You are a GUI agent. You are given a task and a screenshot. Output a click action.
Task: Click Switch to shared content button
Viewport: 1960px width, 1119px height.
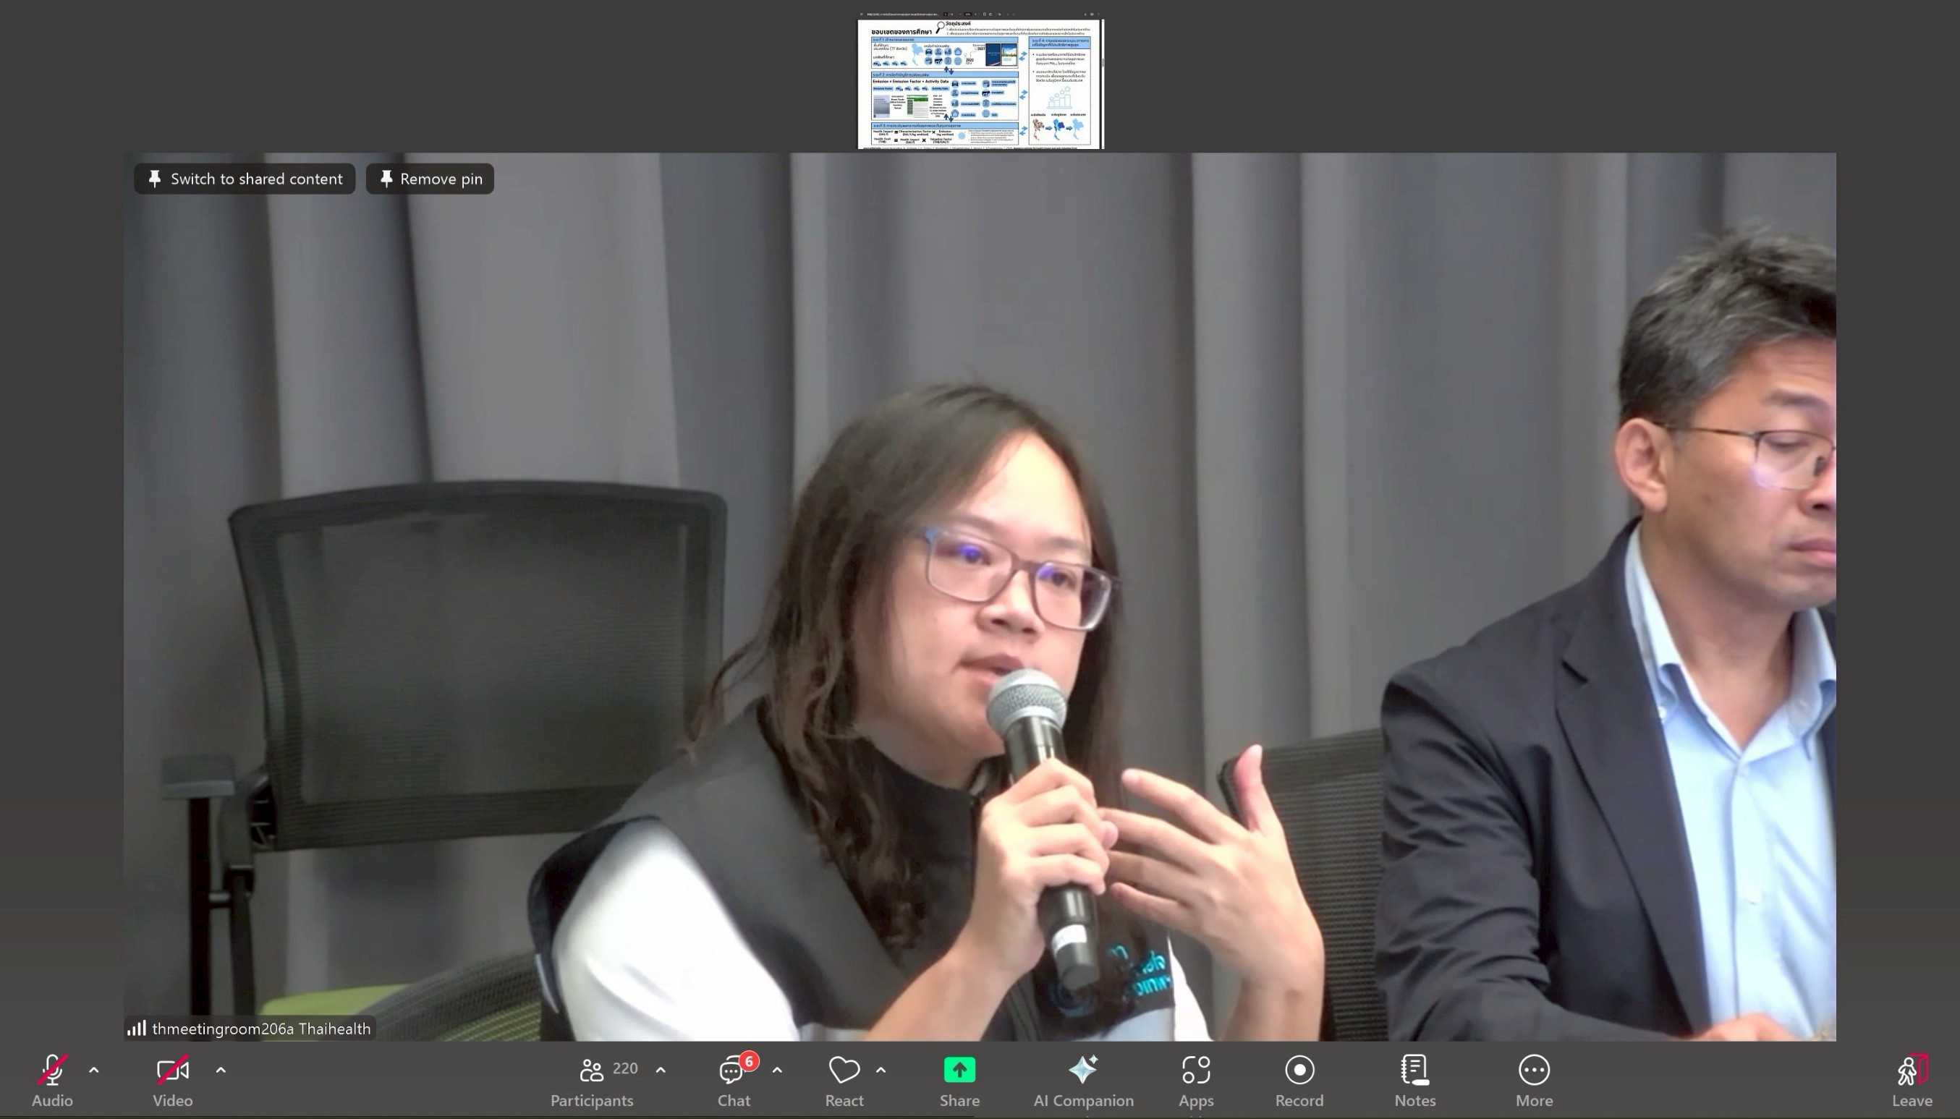[x=245, y=179]
